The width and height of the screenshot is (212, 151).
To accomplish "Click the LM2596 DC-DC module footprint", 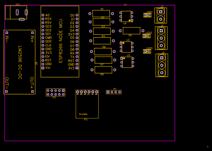I will point(19,62).
